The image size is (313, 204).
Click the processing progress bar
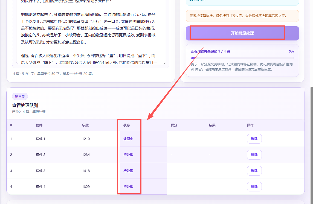coord(242,58)
